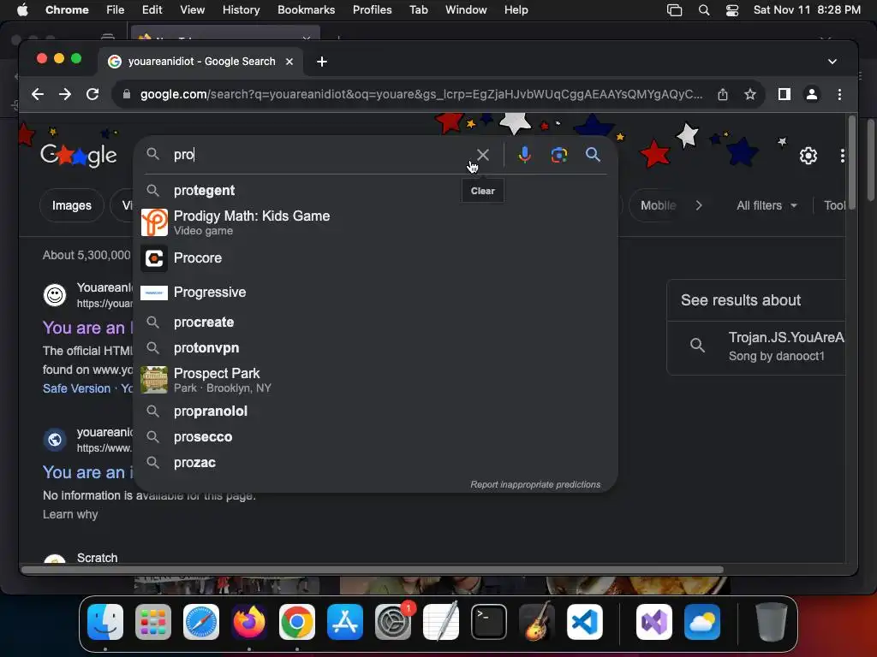Start voice search with the microphone icon
877x657 pixels.
[524, 155]
